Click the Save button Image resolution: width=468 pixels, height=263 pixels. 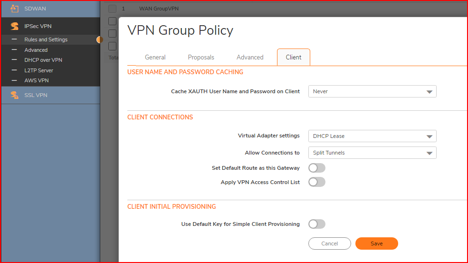click(x=376, y=244)
